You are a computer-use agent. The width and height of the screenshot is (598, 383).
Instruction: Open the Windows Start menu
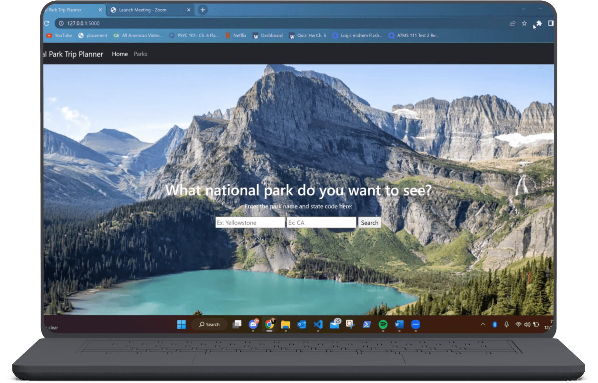coord(181,324)
